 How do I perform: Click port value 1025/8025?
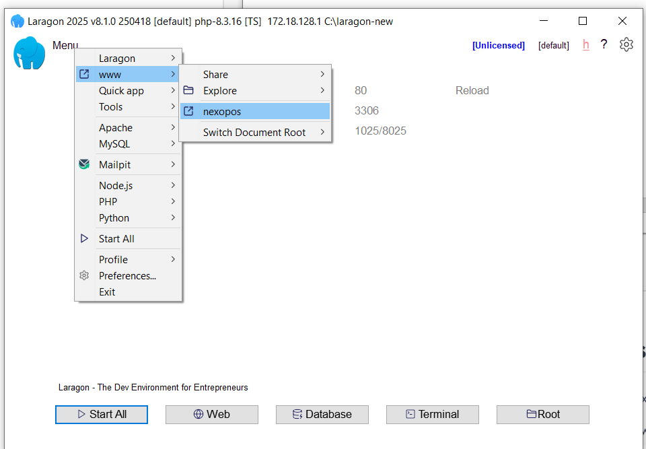[380, 131]
